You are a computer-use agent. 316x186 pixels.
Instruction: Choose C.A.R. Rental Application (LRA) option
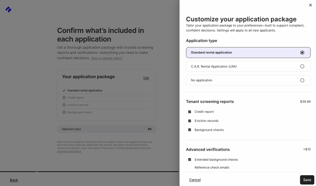click(248, 67)
